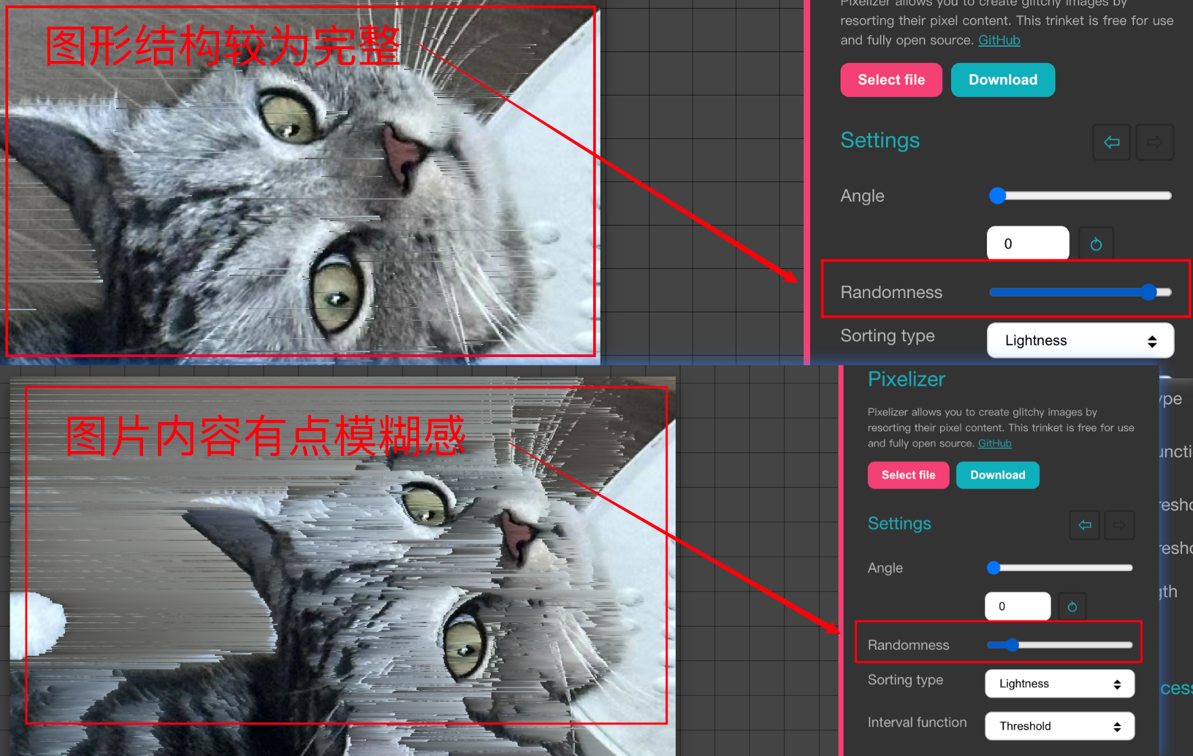Click upper Angle value field showing 0
The image size is (1193, 756).
coord(1028,243)
